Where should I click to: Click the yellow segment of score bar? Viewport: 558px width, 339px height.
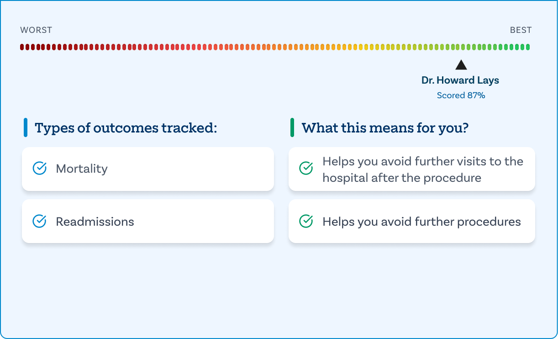click(361, 47)
